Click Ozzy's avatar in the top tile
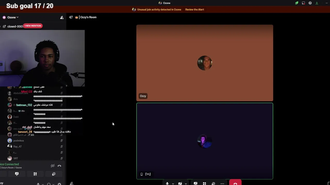The image size is (330, 185). tap(205, 63)
